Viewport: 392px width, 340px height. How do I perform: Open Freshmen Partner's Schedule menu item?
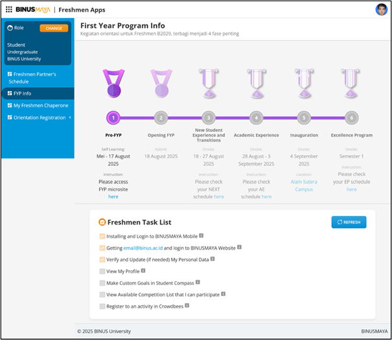(x=38, y=78)
